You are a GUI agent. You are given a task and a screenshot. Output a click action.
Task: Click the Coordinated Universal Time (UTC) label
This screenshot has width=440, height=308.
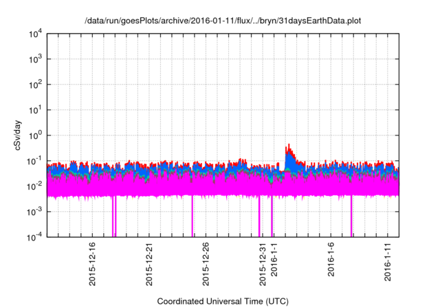[223, 301]
